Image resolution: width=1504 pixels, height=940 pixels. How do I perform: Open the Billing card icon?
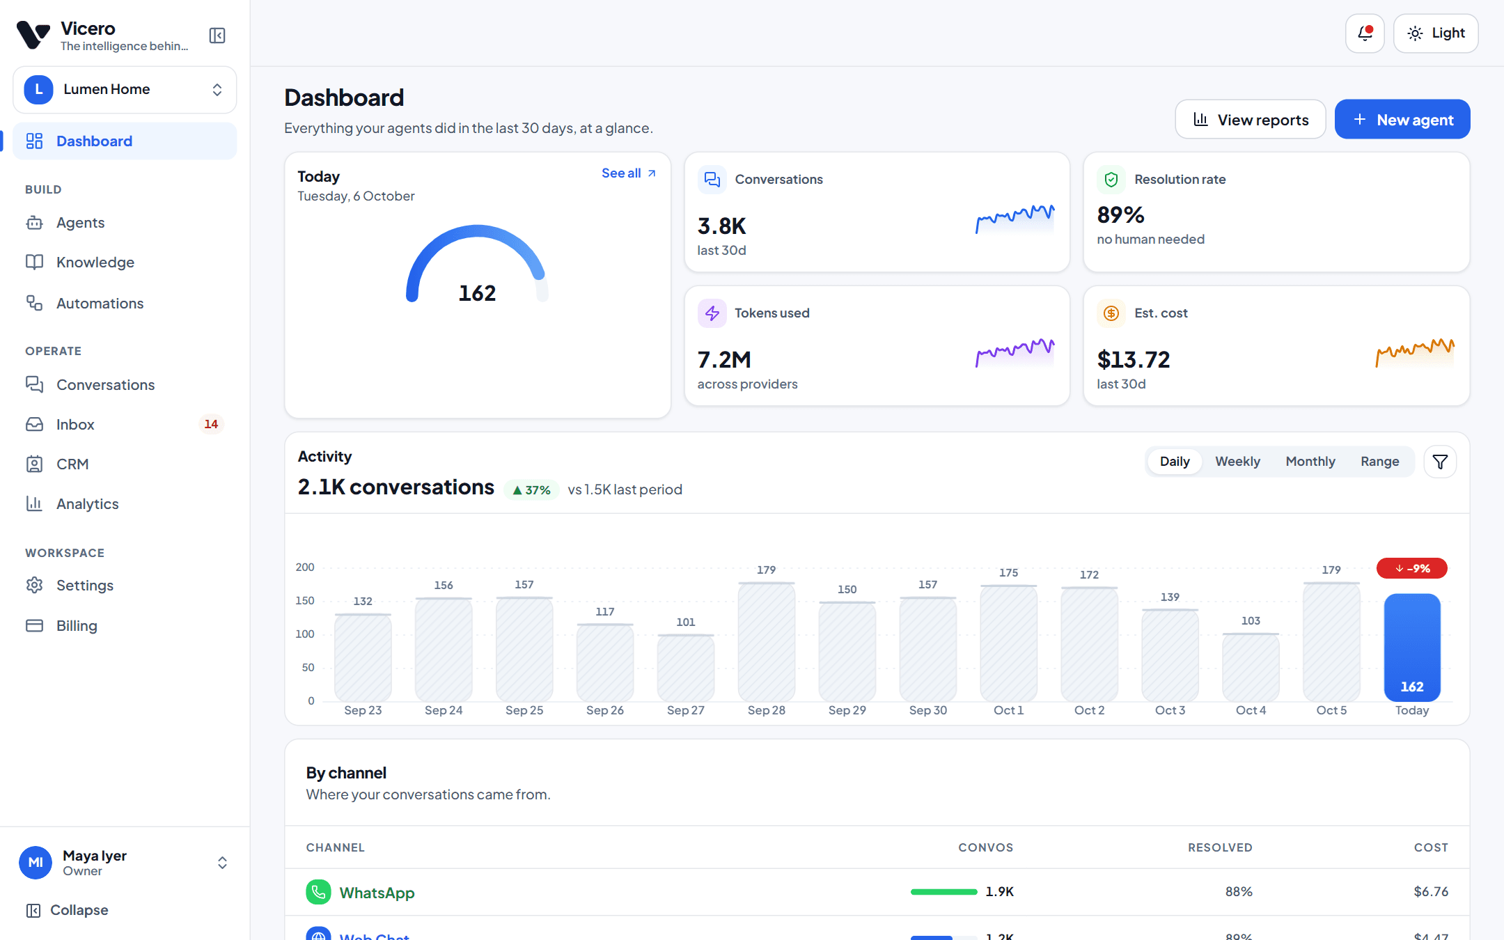pos(34,625)
